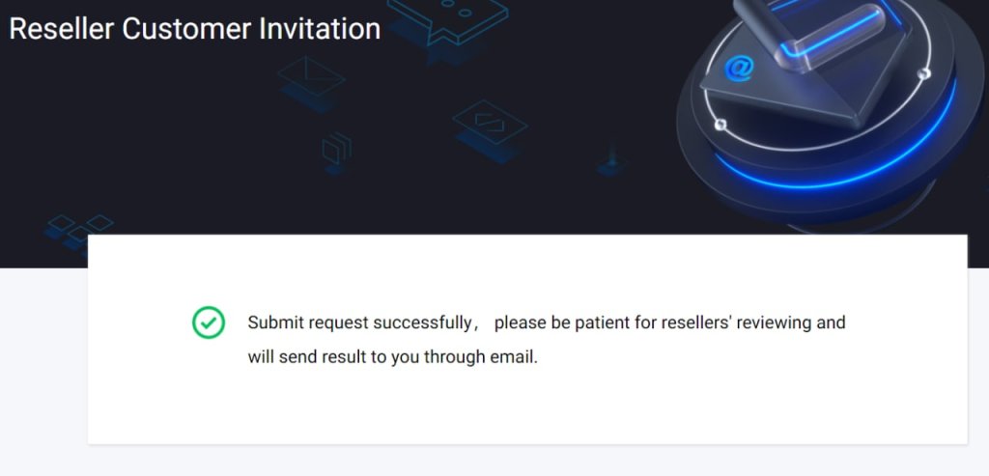Click the Reseller Customer Invitation heading
The height and width of the screenshot is (476, 989).
point(194,29)
